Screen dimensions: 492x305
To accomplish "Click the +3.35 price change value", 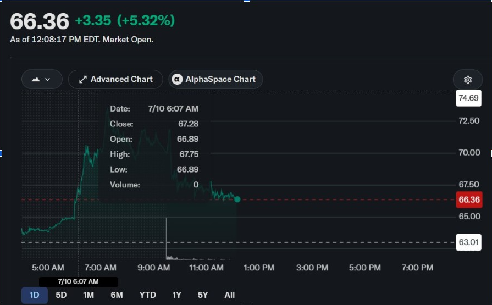I will coord(93,21).
